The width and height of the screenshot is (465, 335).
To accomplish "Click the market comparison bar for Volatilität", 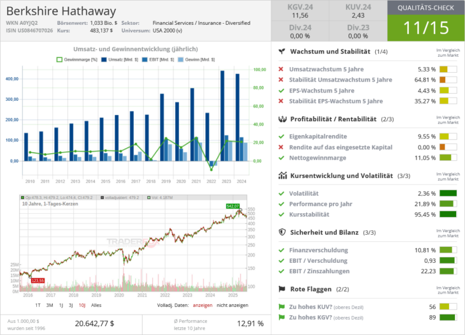I will 448,193.
